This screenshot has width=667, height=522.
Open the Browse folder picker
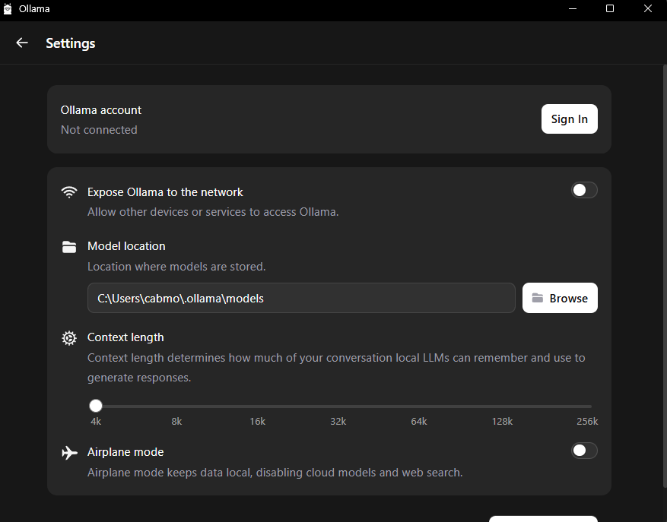[x=560, y=298]
